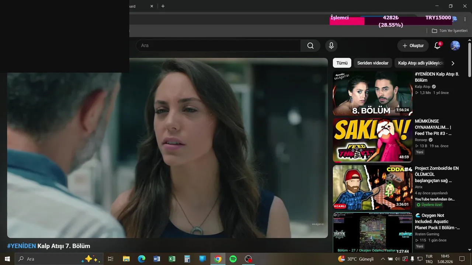The image size is (472, 265).
Task: Open Excel from the taskbar
Action: pos(172,259)
